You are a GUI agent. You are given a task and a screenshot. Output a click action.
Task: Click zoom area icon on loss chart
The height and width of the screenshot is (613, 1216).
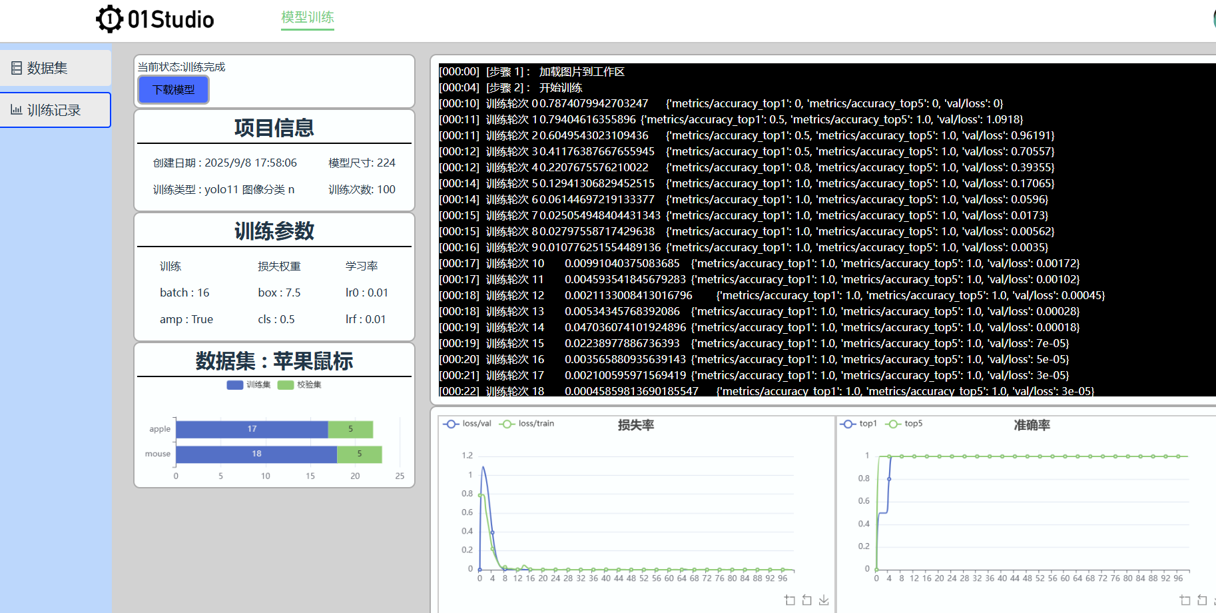[x=790, y=600]
